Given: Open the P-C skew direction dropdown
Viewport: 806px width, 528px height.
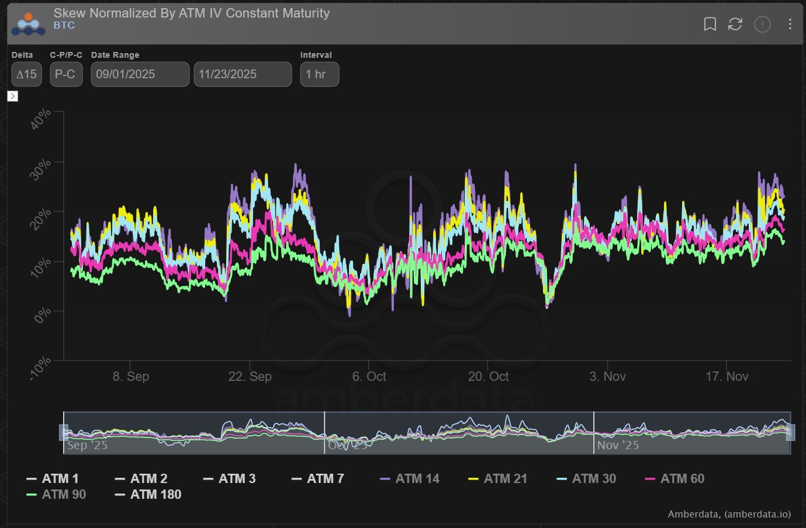Looking at the screenshot, I should coord(65,74).
